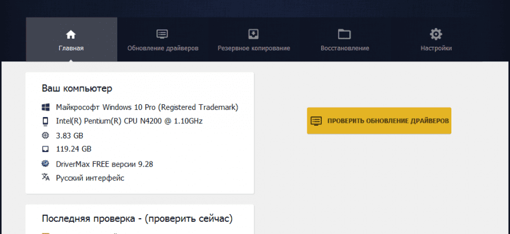This screenshot has width=510, height=234.
Task: Go to the Восстановление tab
Action: click(x=345, y=40)
